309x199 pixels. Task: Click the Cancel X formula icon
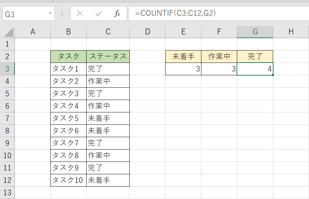80,14
